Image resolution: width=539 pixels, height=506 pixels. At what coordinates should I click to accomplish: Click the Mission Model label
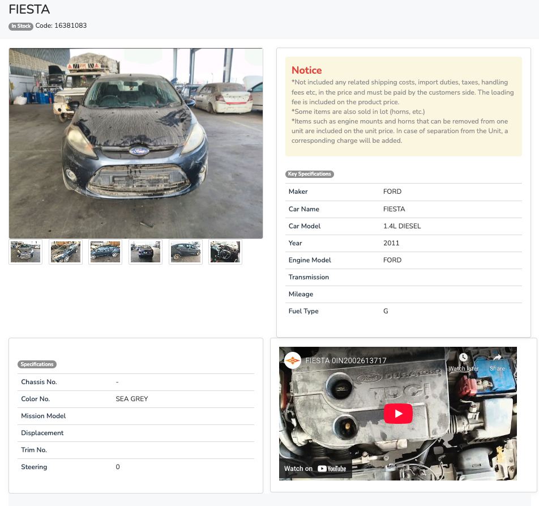43,416
